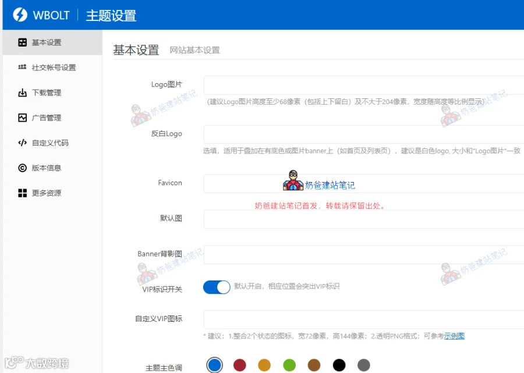
Task: Select the green theme color
Action: pyautogui.click(x=289, y=365)
